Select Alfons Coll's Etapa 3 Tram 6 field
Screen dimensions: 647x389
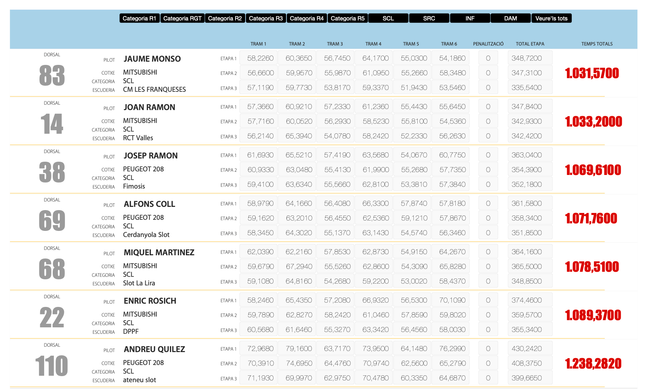pyautogui.click(x=452, y=233)
